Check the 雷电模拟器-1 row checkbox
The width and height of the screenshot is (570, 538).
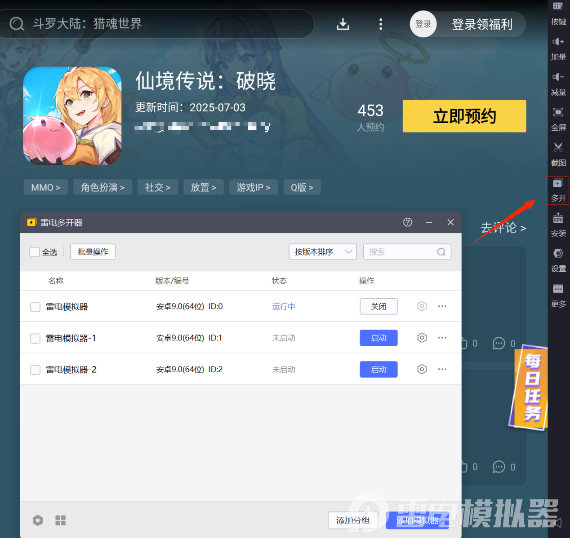[x=35, y=338]
